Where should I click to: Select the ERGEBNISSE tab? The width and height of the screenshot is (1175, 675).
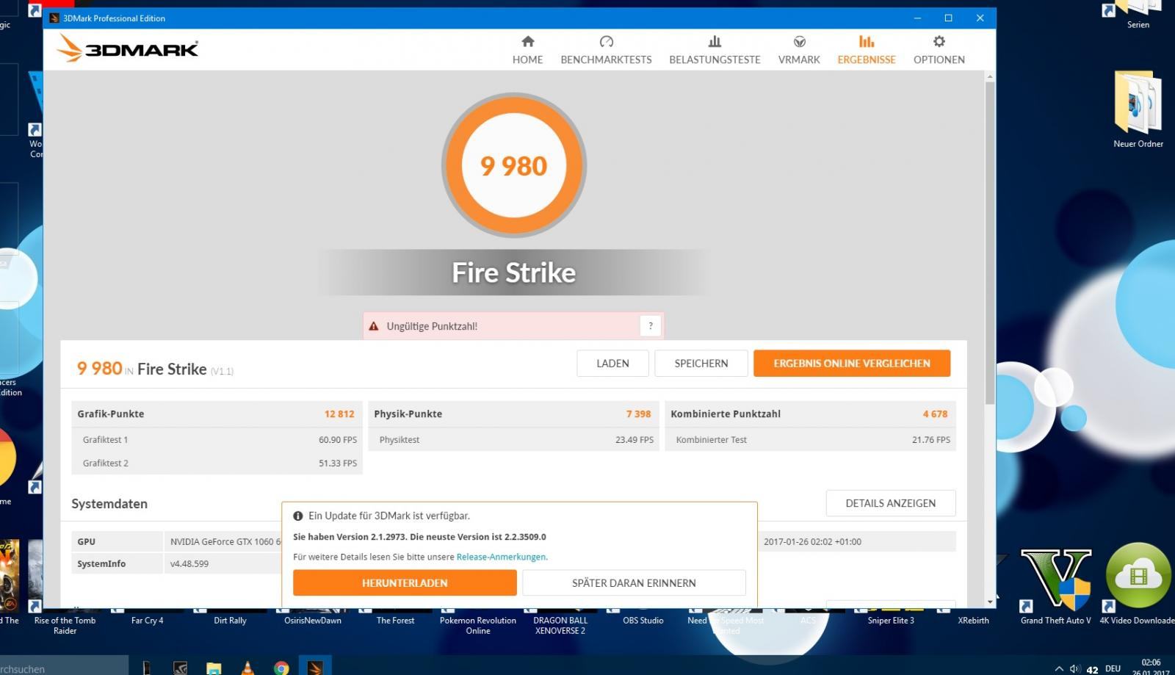pyautogui.click(x=867, y=50)
